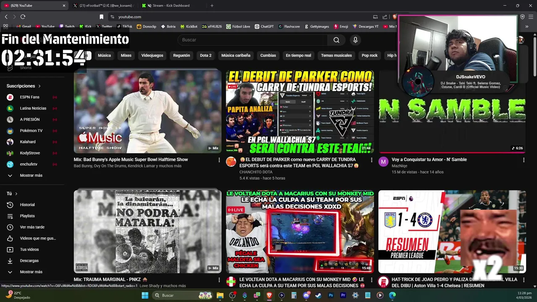Open Ver más tarde in the sidebar

point(32,227)
